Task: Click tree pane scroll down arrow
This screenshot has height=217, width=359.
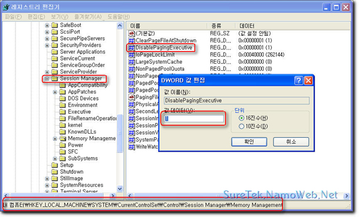Action: (120, 189)
